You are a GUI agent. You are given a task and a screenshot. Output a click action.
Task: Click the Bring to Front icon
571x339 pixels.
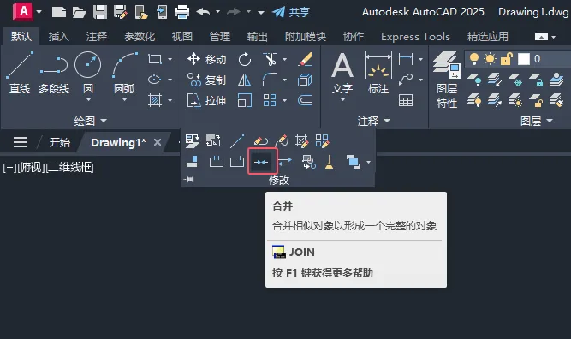pyautogui.click(x=354, y=162)
